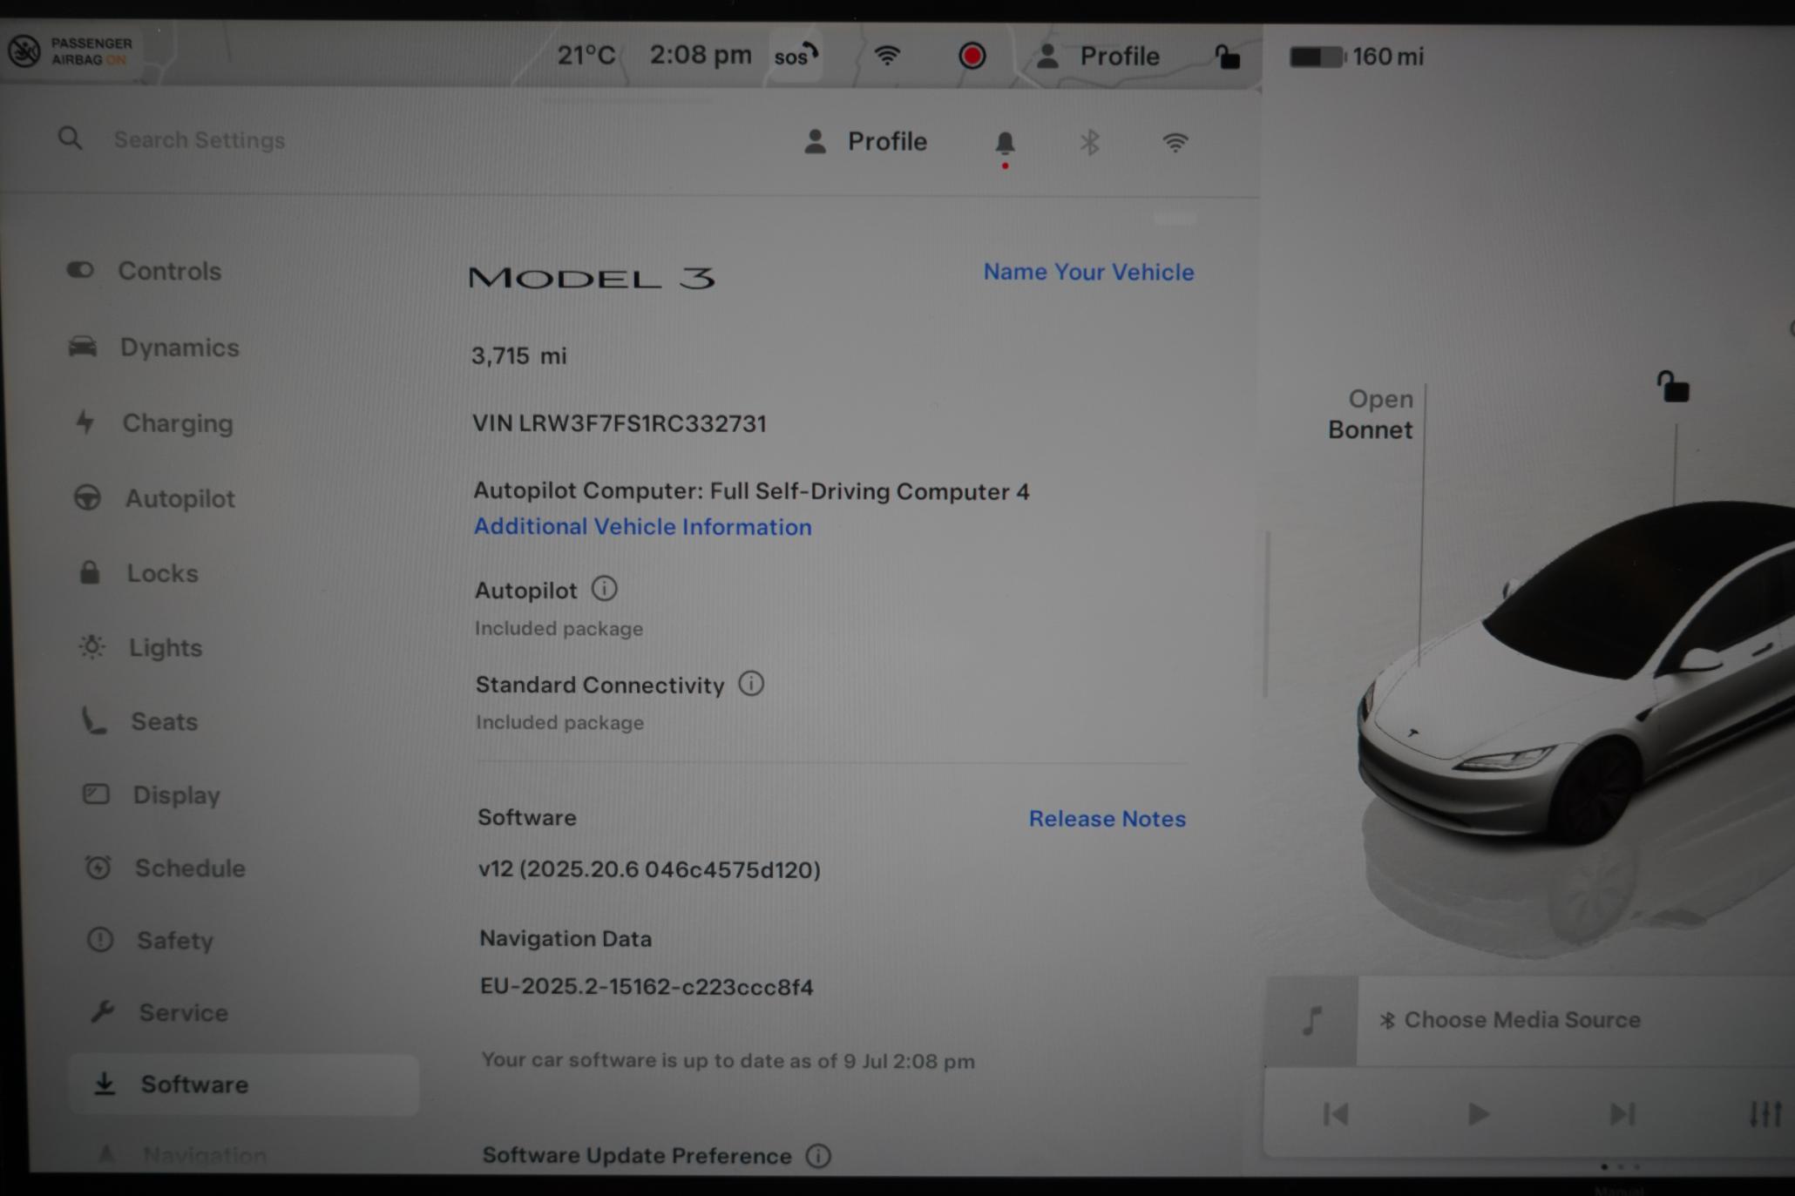
Task: Tap the lock icon in status bar
Action: pyautogui.click(x=1228, y=57)
